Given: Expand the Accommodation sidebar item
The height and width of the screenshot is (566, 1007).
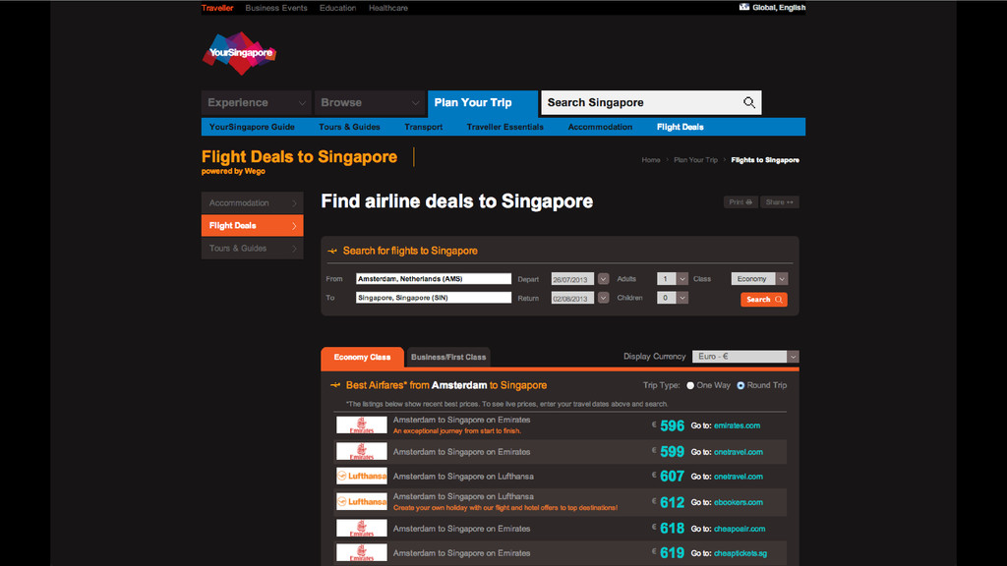Looking at the screenshot, I should coord(253,202).
